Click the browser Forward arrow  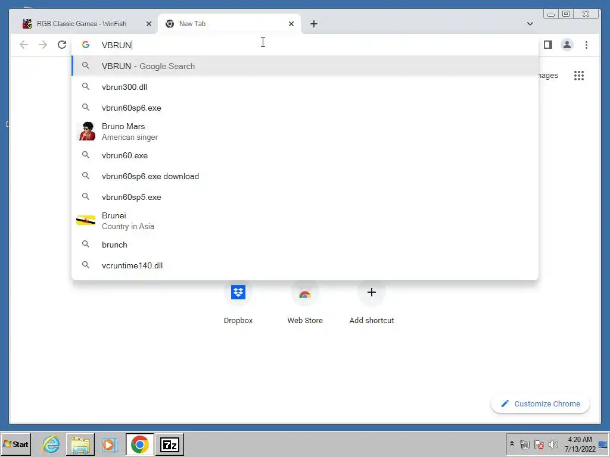(x=43, y=45)
